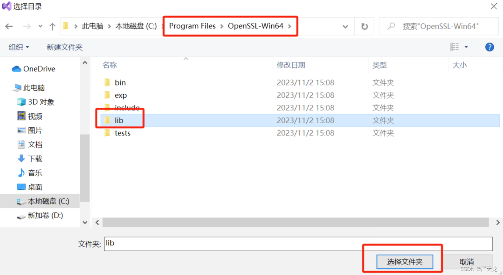Click the 3D 对象 cube icon
The width and height of the screenshot is (503, 275).
click(21, 102)
